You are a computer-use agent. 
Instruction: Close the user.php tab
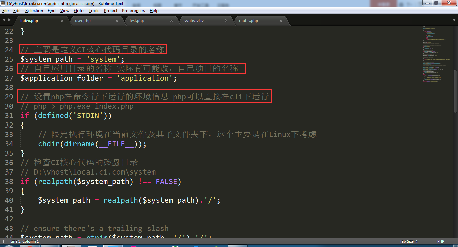click(117, 21)
